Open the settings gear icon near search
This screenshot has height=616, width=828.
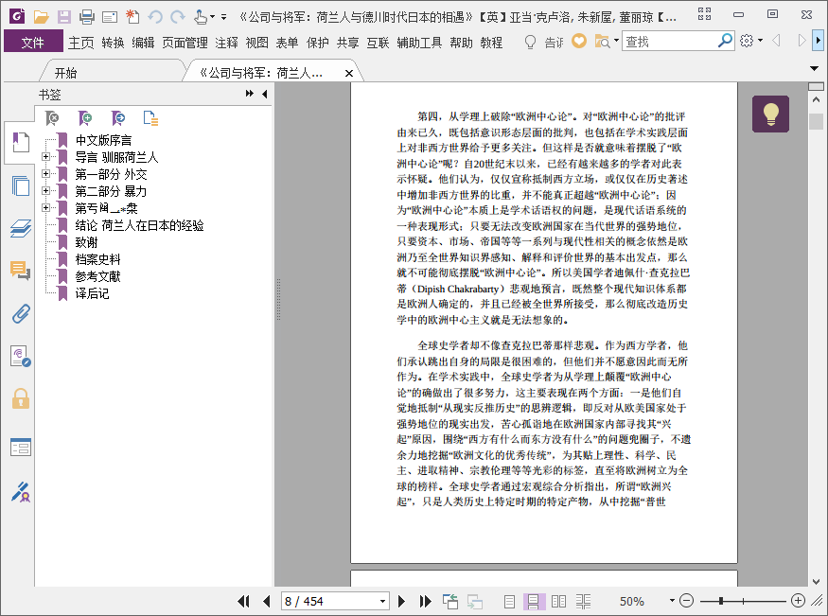(x=747, y=41)
